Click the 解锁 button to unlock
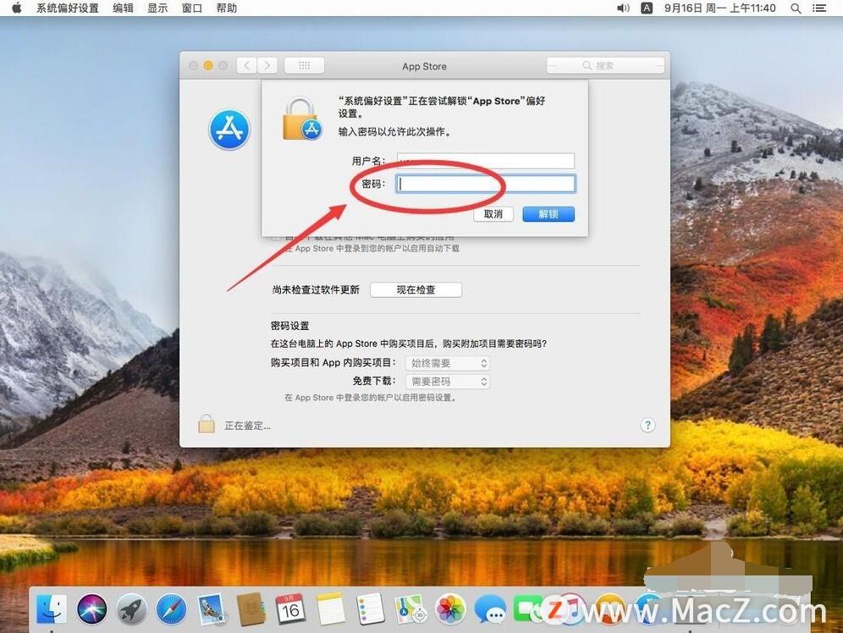 pyautogui.click(x=548, y=214)
